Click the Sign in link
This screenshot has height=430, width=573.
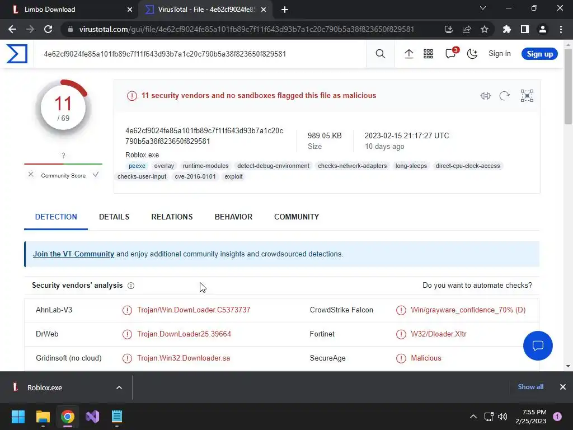pos(500,54)
